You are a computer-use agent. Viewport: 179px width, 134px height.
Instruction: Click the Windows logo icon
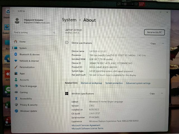tap(67, 94)
